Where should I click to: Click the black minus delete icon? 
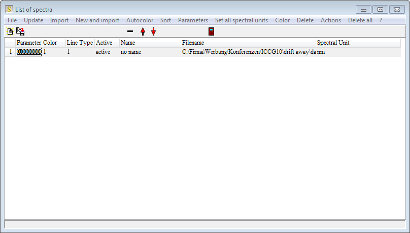tap(130, 31)
